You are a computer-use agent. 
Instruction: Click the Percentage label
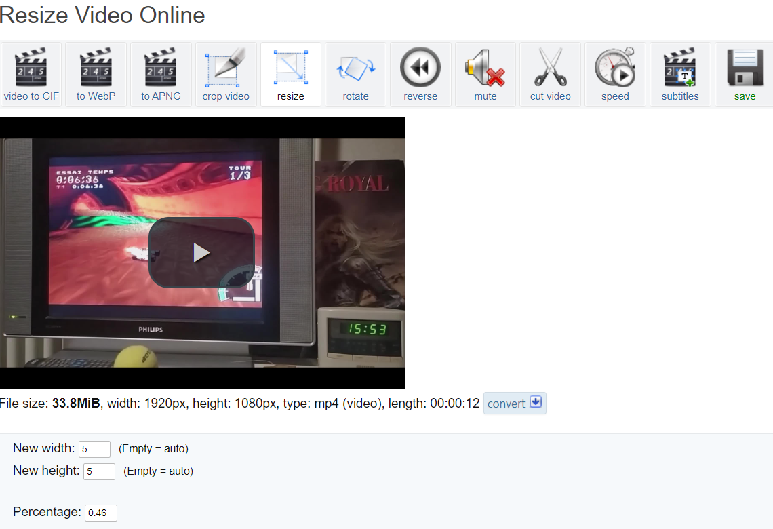click(x=47, y=512)
